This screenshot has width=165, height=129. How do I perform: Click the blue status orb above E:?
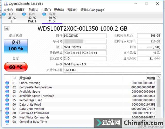tap(4, 14)
